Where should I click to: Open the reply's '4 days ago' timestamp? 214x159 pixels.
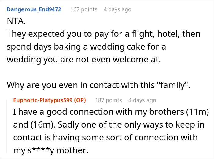[x=142, y=100]
